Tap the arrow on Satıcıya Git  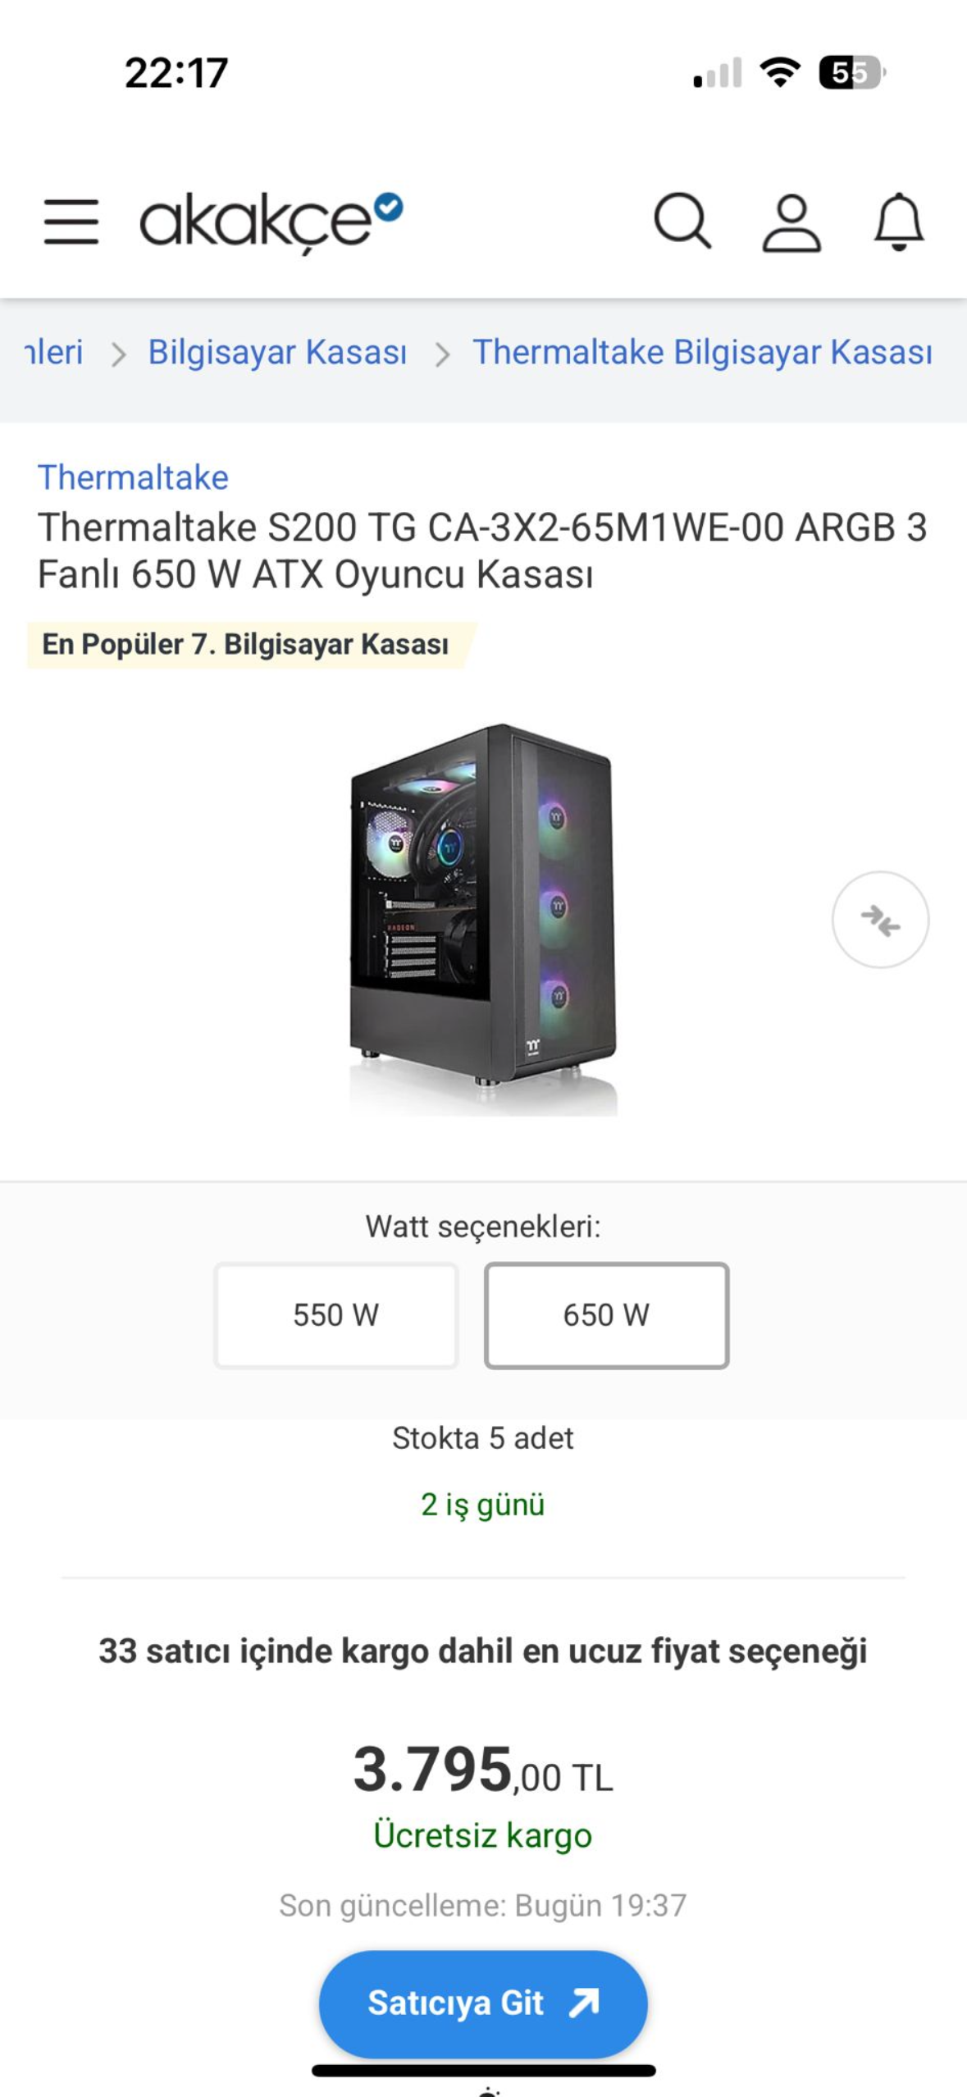(x=584, y=2003)
